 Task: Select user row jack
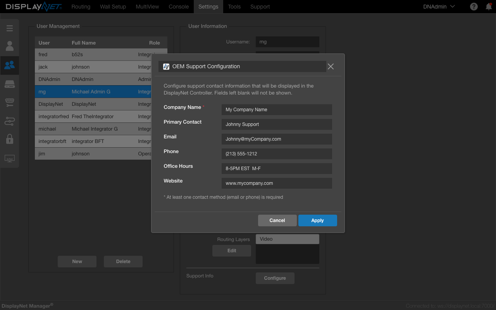[x=93, y=67]
